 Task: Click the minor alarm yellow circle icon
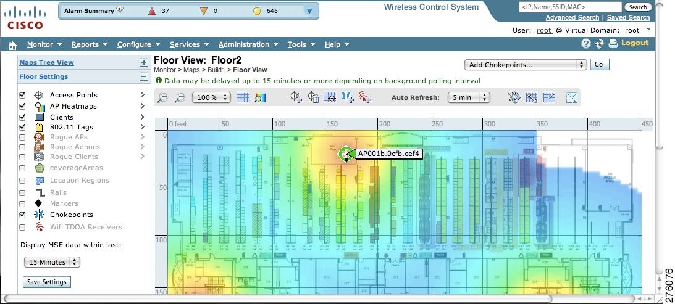pos(257,11)
